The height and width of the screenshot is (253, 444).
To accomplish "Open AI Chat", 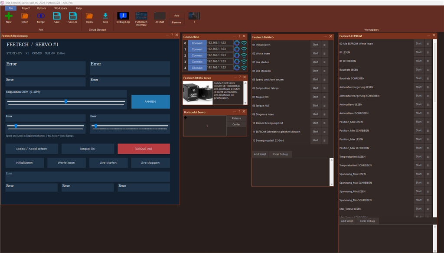I will pyautogui.click(x=160, y=16).
